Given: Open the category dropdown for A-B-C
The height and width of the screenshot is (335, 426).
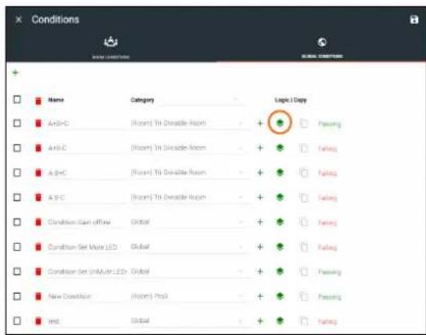Looking at the screenshot, I should click(187, 197).
